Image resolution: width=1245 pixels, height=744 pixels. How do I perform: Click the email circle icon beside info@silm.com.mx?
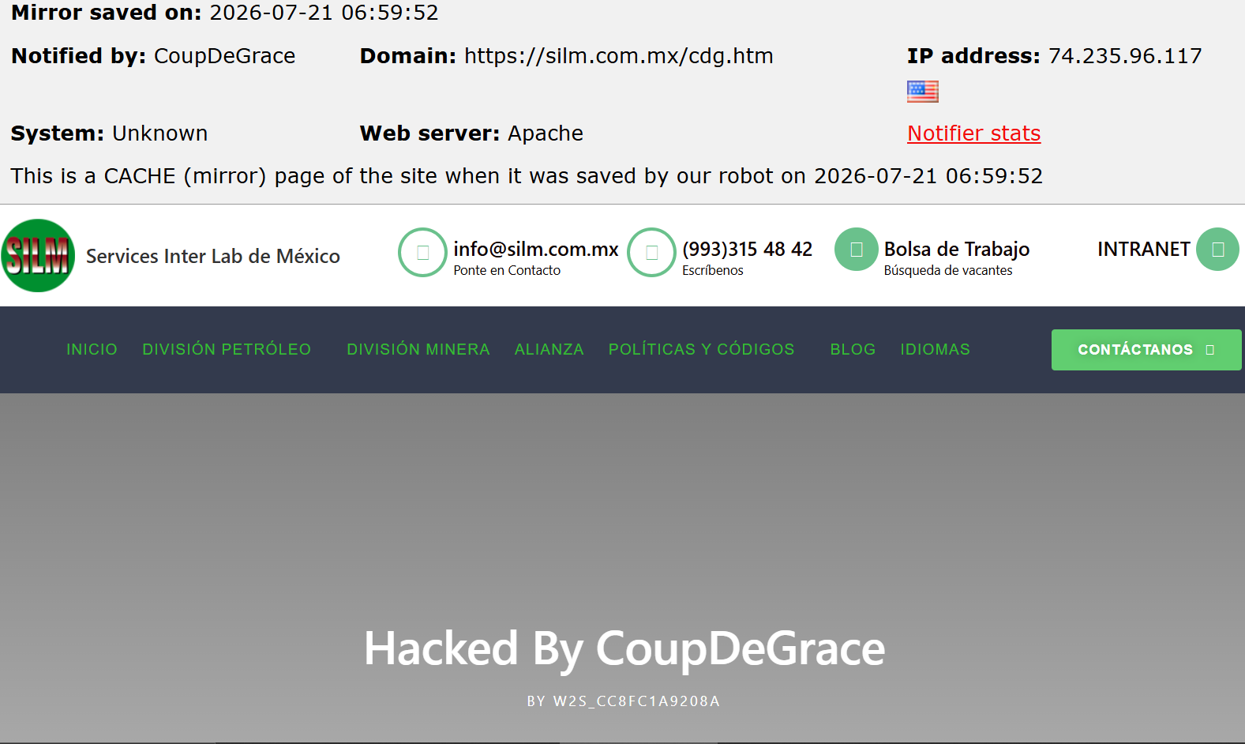tap(422, 253)
